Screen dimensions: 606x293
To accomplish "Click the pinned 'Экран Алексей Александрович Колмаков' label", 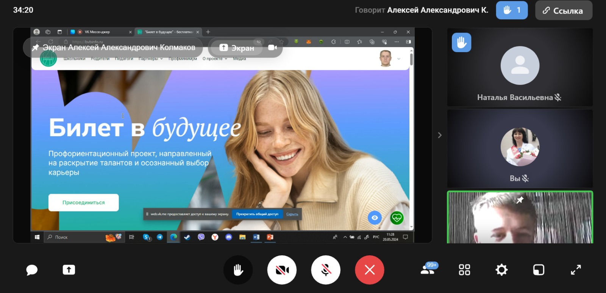I will (113, 48).
